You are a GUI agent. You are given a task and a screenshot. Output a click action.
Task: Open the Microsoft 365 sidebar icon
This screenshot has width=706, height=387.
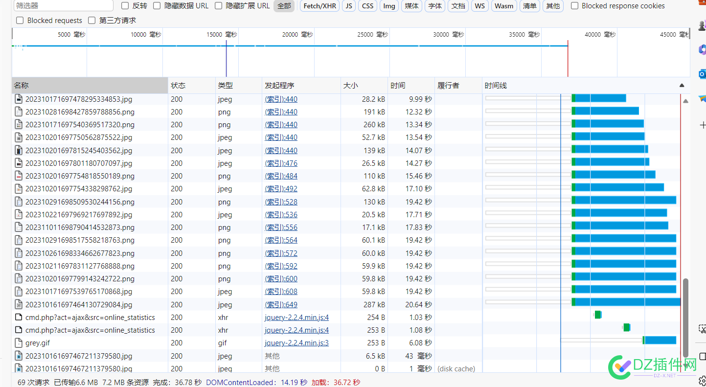pyautogui.click(x=702, y=49)
